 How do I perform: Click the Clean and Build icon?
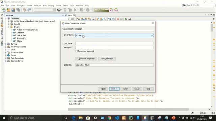tap(70, 10)
